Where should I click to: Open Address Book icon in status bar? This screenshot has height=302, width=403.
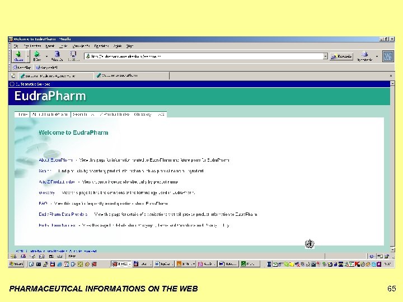click(41, 256)
